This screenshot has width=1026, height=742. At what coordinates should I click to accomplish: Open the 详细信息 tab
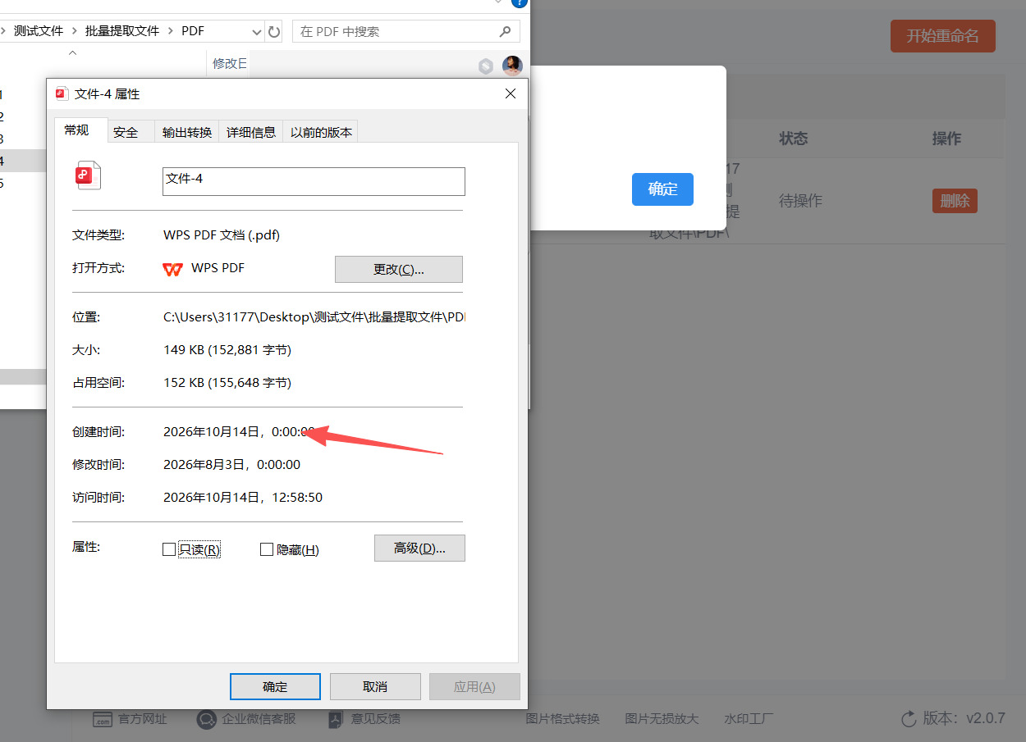pyautogui.click(x=251, y=132)
